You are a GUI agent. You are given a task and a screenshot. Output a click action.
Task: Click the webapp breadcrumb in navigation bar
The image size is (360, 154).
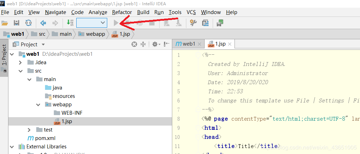(x=92, y=34)
